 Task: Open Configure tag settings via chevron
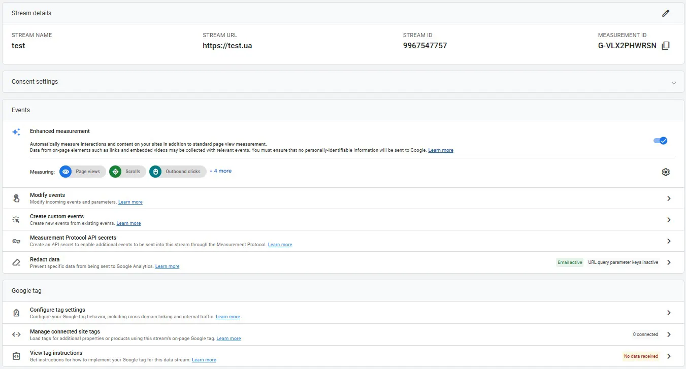(x=669, y=313)
